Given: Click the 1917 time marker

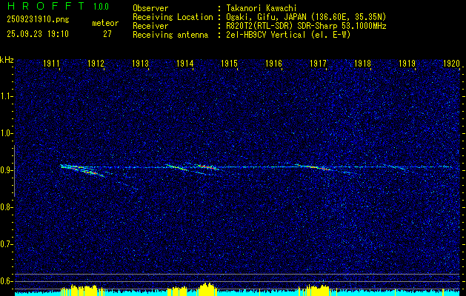Looking at the screenshot, I should 318,64.
